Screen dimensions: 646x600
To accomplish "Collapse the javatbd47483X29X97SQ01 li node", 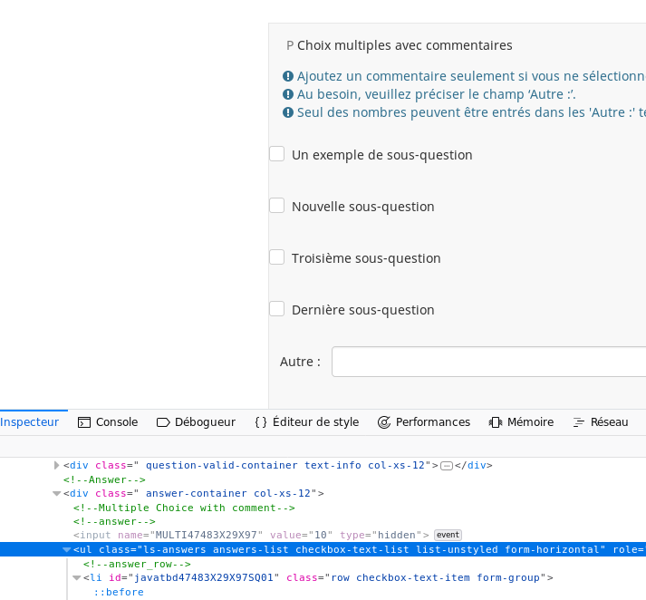I will click(77, 578).
